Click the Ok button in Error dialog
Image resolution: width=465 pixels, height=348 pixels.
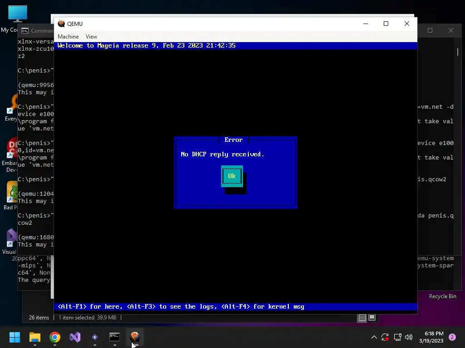[x=232, y=176]
